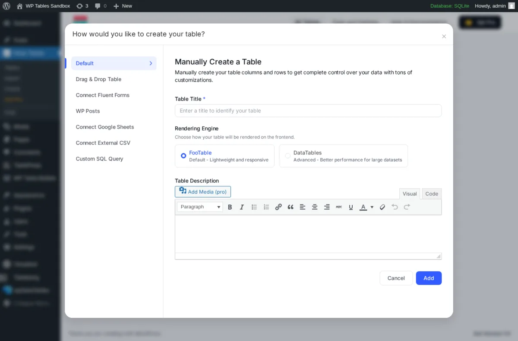Image resolution: width=518 pixels, height=341 pixels.
Task: Insert a numbered list
Action: pos(266,207)
